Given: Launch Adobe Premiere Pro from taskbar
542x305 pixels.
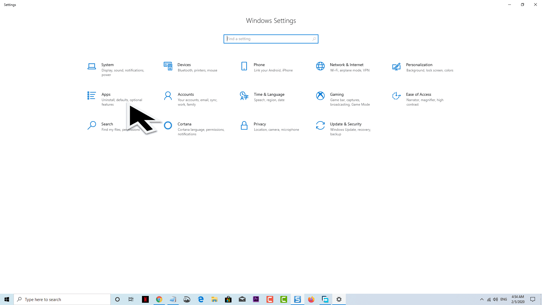Looking at the screenshot, I should 256,299.
